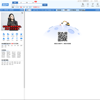Image resolution: width=100 pixels, height=100 pixels.
Task: Click the bar cocktail glass icon
Action: pos(17,38)
